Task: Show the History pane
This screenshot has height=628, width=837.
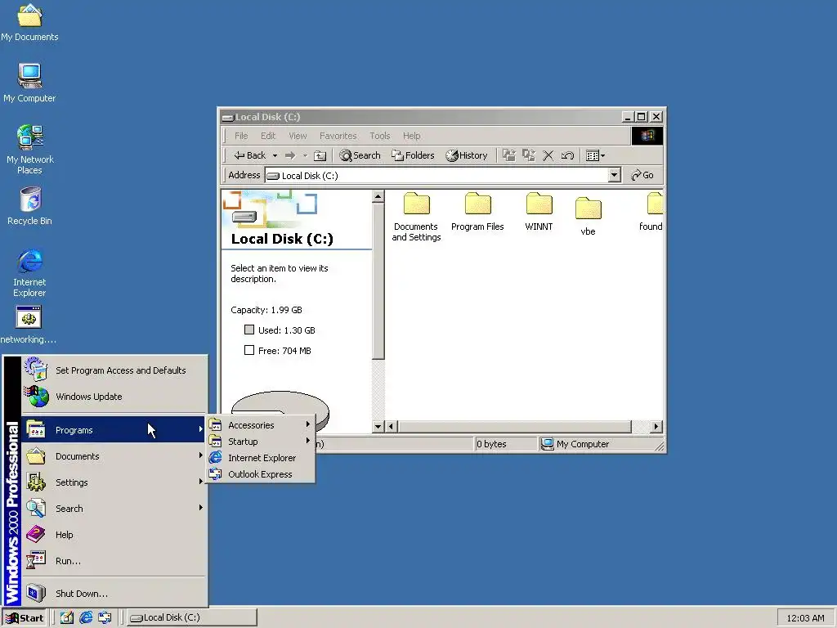Action: click(x=467, y=155)
